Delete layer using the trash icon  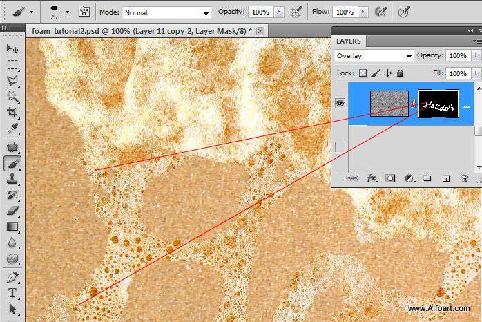[465, 178]
